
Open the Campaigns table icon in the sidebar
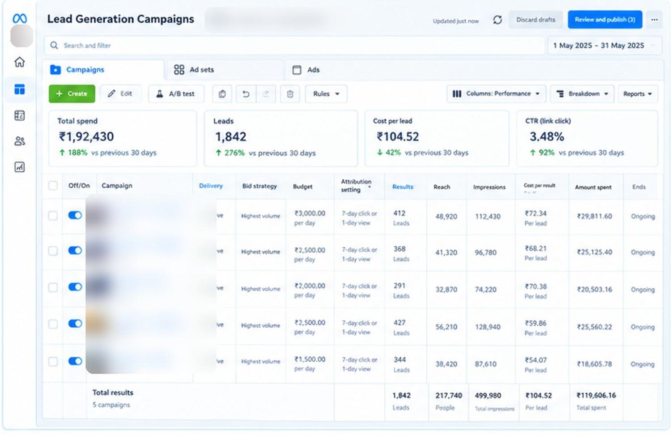click(20, 89)
